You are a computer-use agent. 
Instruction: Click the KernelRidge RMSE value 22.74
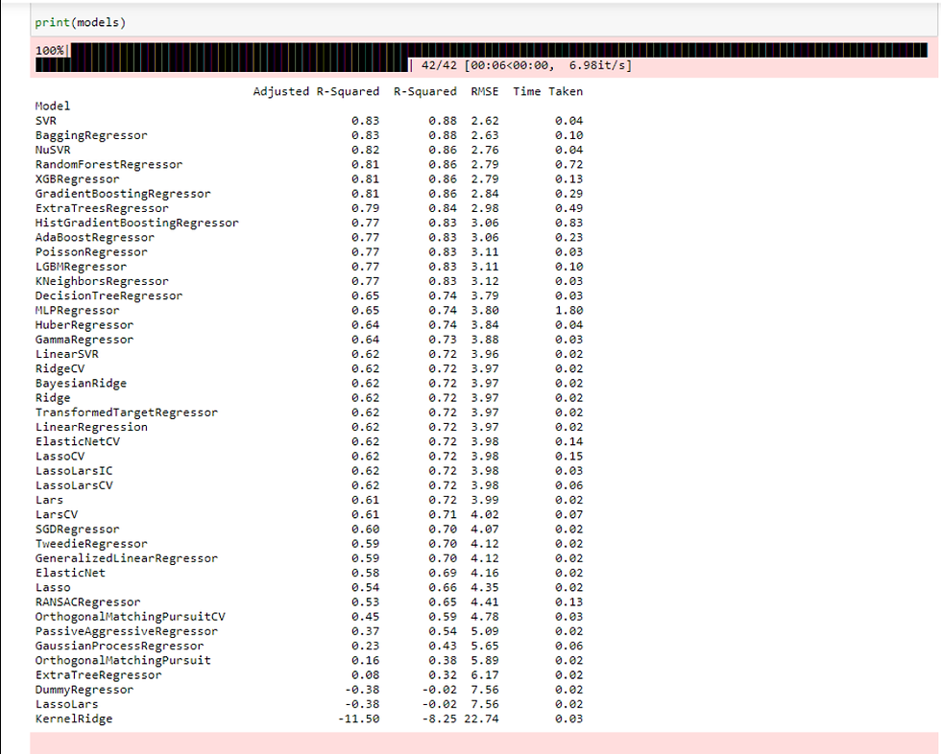[x=481, y=719]
